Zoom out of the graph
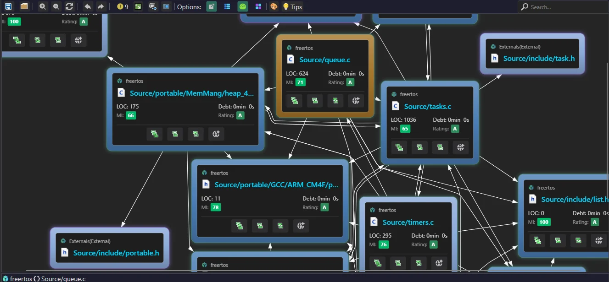This screenshot has width=609, height=282. click(x=56, y=7)
